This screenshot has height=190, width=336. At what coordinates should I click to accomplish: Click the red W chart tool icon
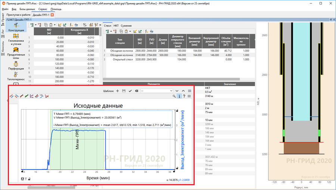point(47,96)
